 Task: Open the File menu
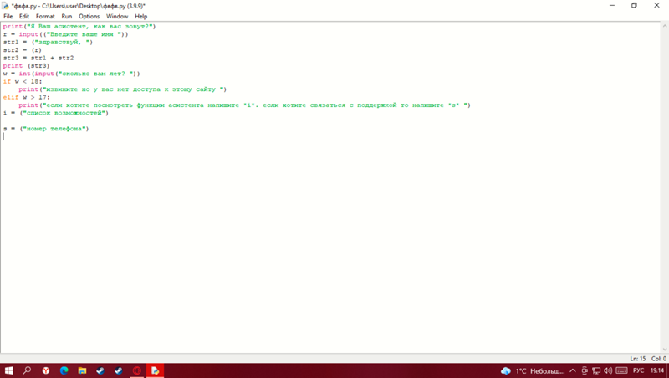point(8,16)
